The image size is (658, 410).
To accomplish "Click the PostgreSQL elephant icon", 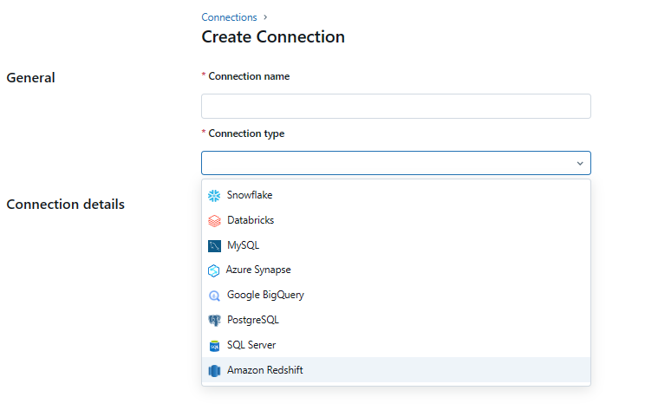I will coord(214,321).
